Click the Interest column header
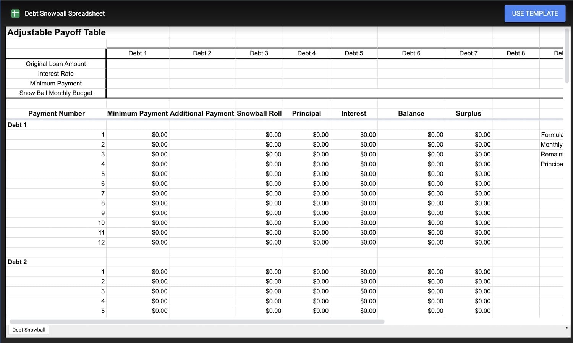 [x=354, y=113]
